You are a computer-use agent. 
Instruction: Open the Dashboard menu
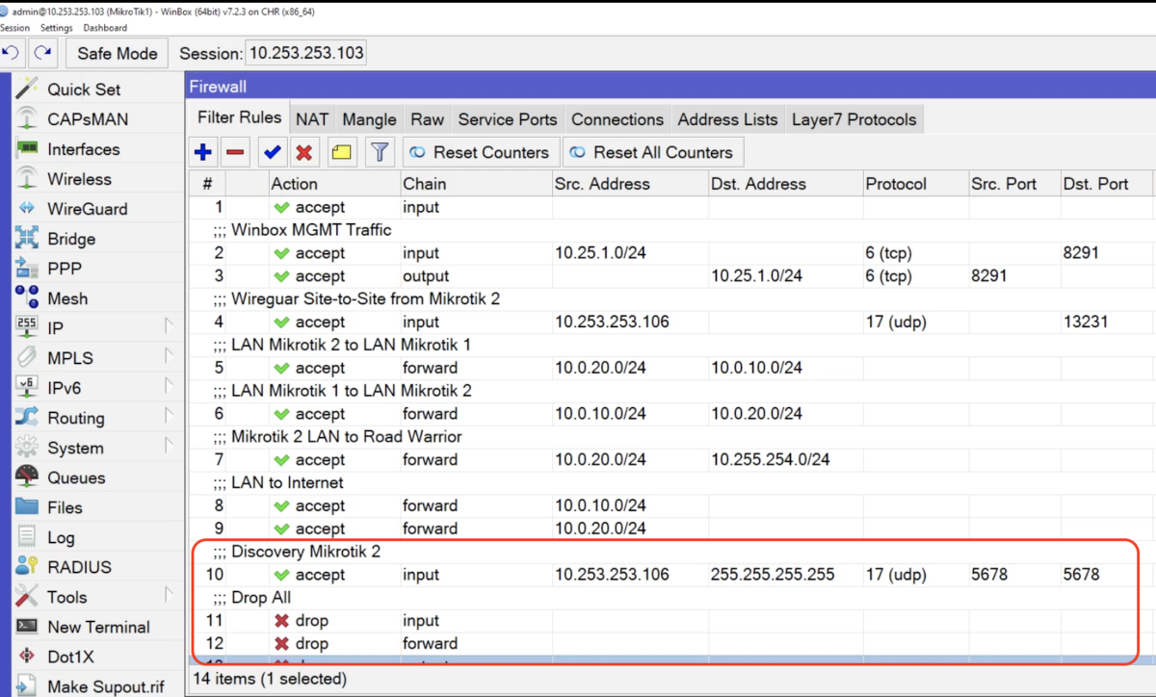pyautogui.click(x=105, y=28)
